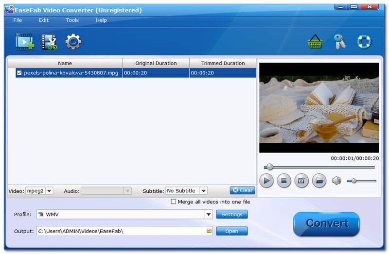This screenshot has height=254, width=389.
Task: Expand the Subtitle dropdown
Action: [x=204, y=191]
